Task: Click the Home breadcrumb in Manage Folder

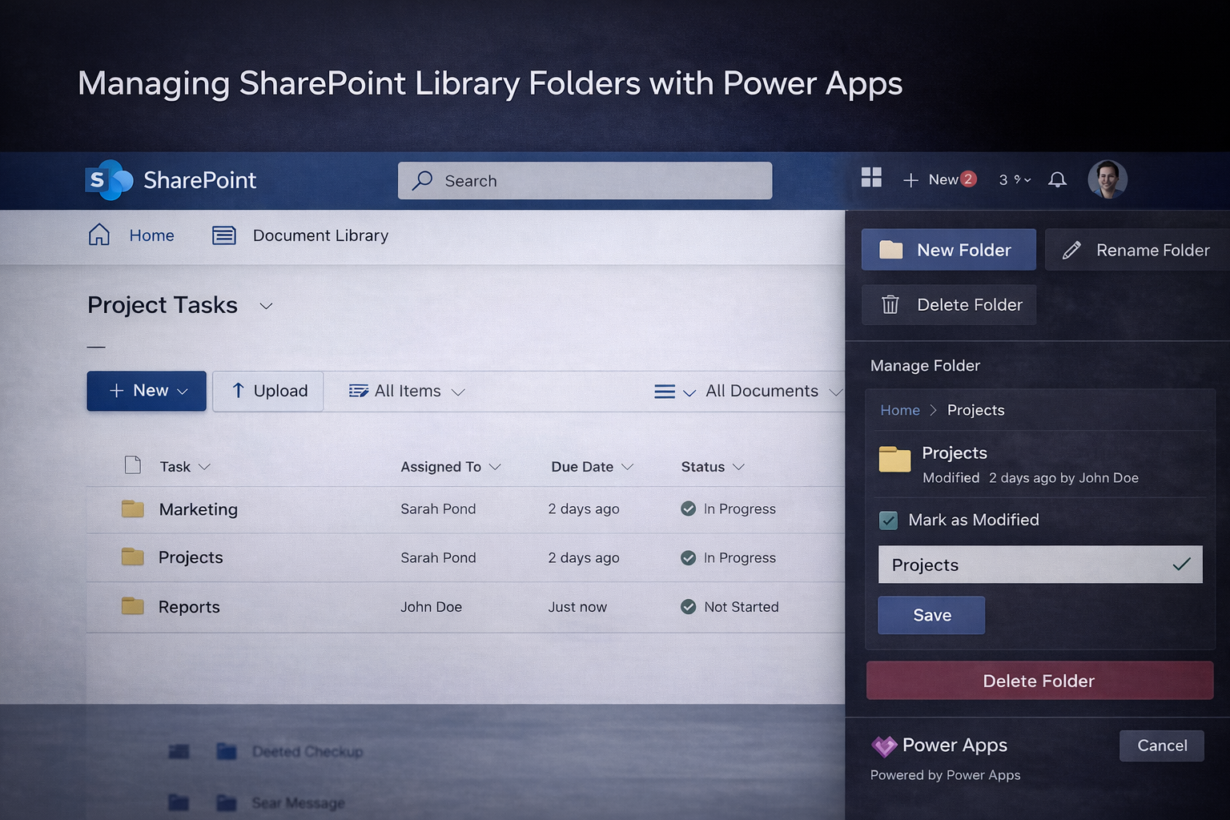Action: pyautogui.click(x=900, y=410)
